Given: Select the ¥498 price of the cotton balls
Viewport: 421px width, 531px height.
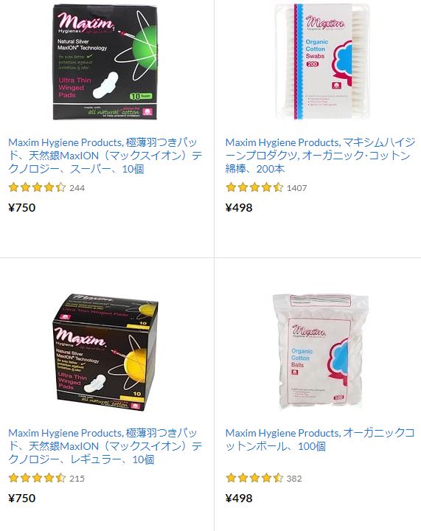Looking at the screenshot, I should point(239,498).
